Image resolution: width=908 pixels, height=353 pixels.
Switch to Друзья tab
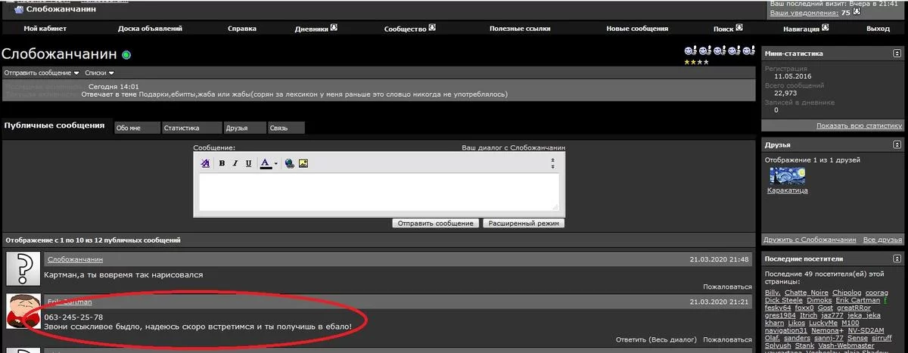[245, 129]
